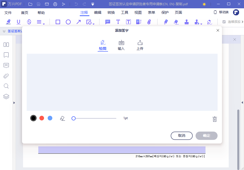
Task: Toggle light/dark theme with the sun icon
Action: pos(204,4)
